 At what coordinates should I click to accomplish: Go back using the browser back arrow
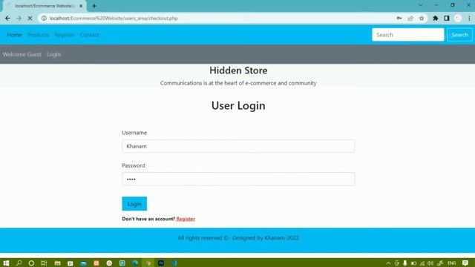[x=7, y=18]
